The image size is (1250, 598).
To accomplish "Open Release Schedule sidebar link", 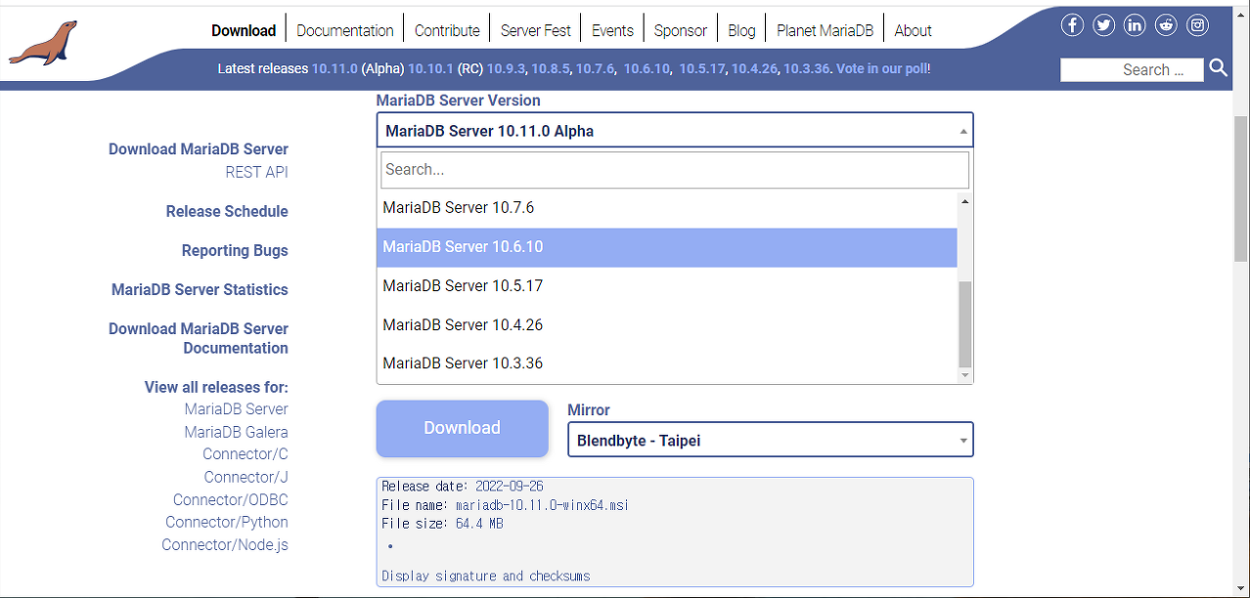I will 227,211.
